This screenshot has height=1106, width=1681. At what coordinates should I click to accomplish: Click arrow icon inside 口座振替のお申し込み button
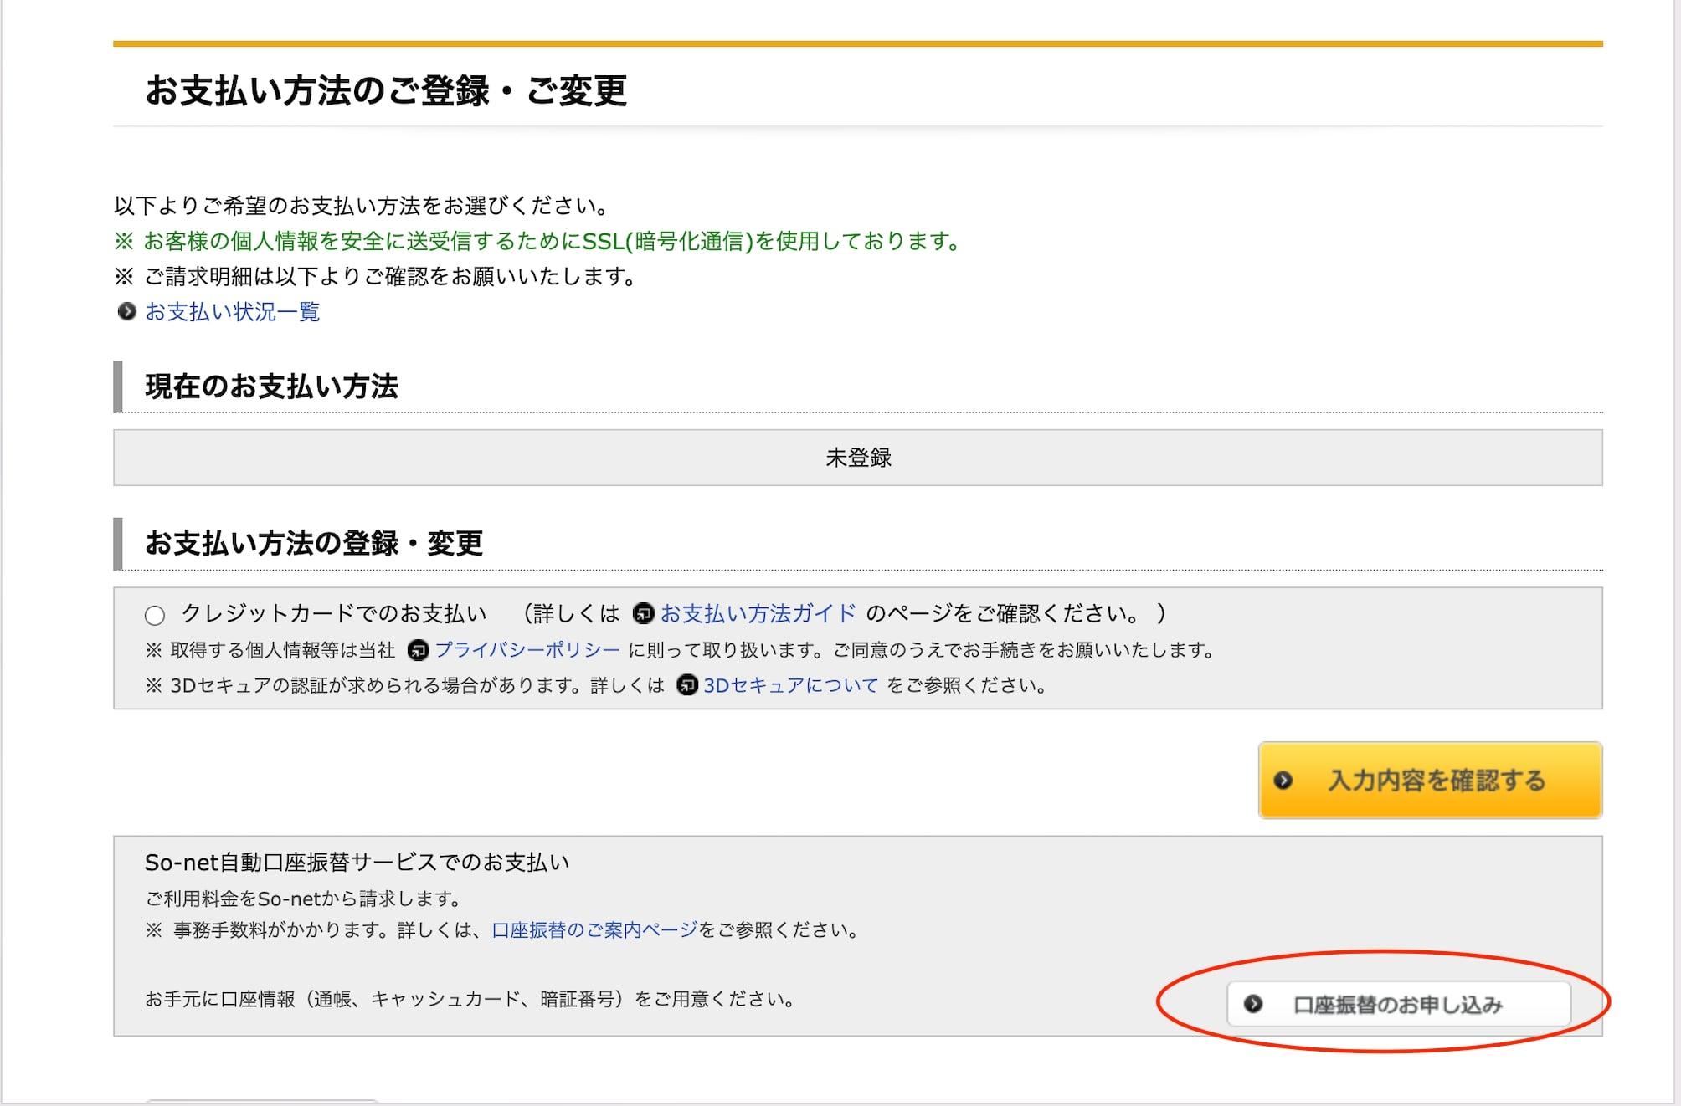[x=1253, y=1004]
